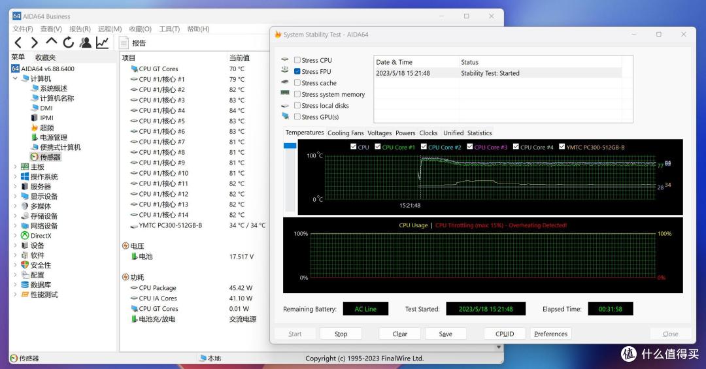Open the graph chart toolbar icon

coord(102,42)
